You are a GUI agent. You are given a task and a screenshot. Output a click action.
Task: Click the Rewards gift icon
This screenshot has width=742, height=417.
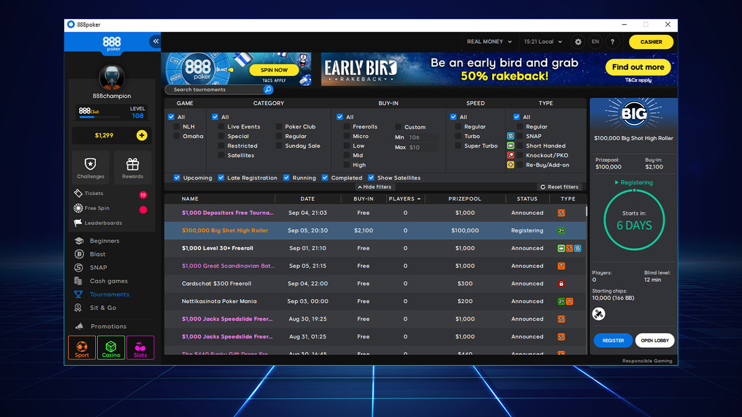(x=132, y=162)
